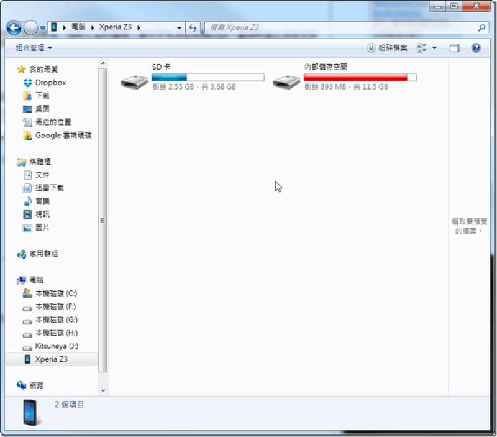Viewport: 497px width, 437px height.
Task: Click the Forward navigation arrow button
Action: (x=30, y=28)
